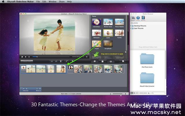Select the Love theme thumbnail
Image resolution: width=185 pixels, height=116 pixels.
[108, 33]
